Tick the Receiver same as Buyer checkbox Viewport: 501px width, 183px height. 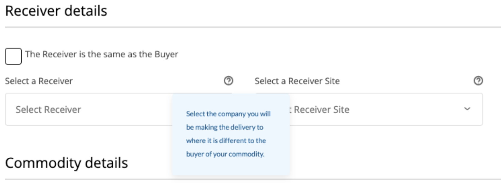(x=13, y=56)
